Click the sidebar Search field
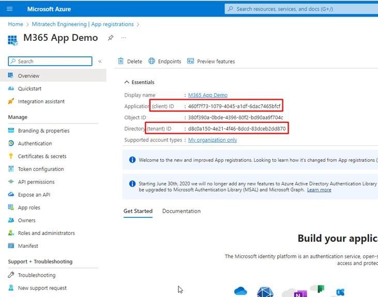Image resolution: width=378 pixels, height=297 pixels. click(x=50, y=61)
